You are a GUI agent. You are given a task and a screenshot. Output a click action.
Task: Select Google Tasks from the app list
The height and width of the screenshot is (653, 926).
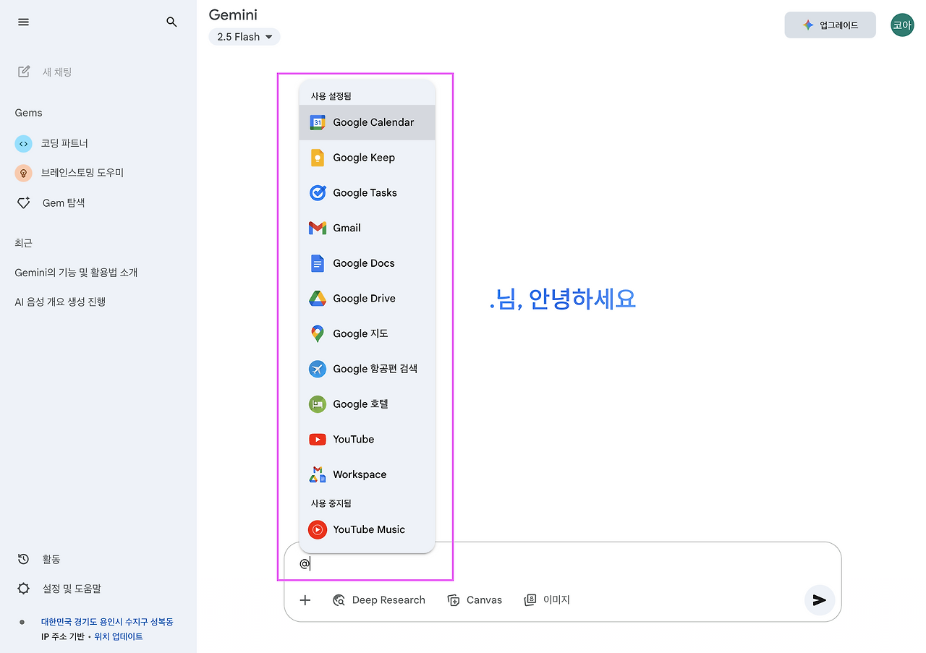point(367,193)
